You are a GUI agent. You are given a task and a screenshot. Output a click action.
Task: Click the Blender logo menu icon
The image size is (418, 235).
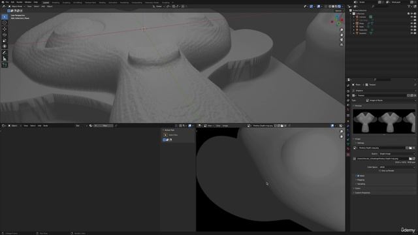3,2
